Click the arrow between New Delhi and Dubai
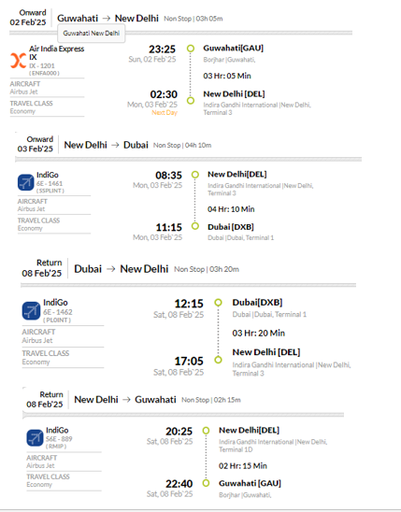401x512 pixels. coord(115,145)
